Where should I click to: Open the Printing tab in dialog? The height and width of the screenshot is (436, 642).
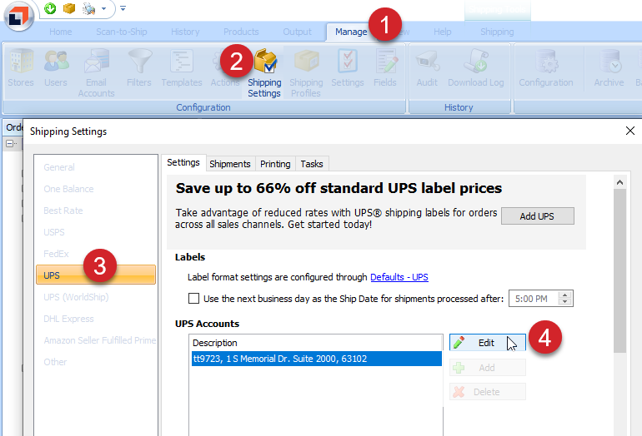coord(275,164)
